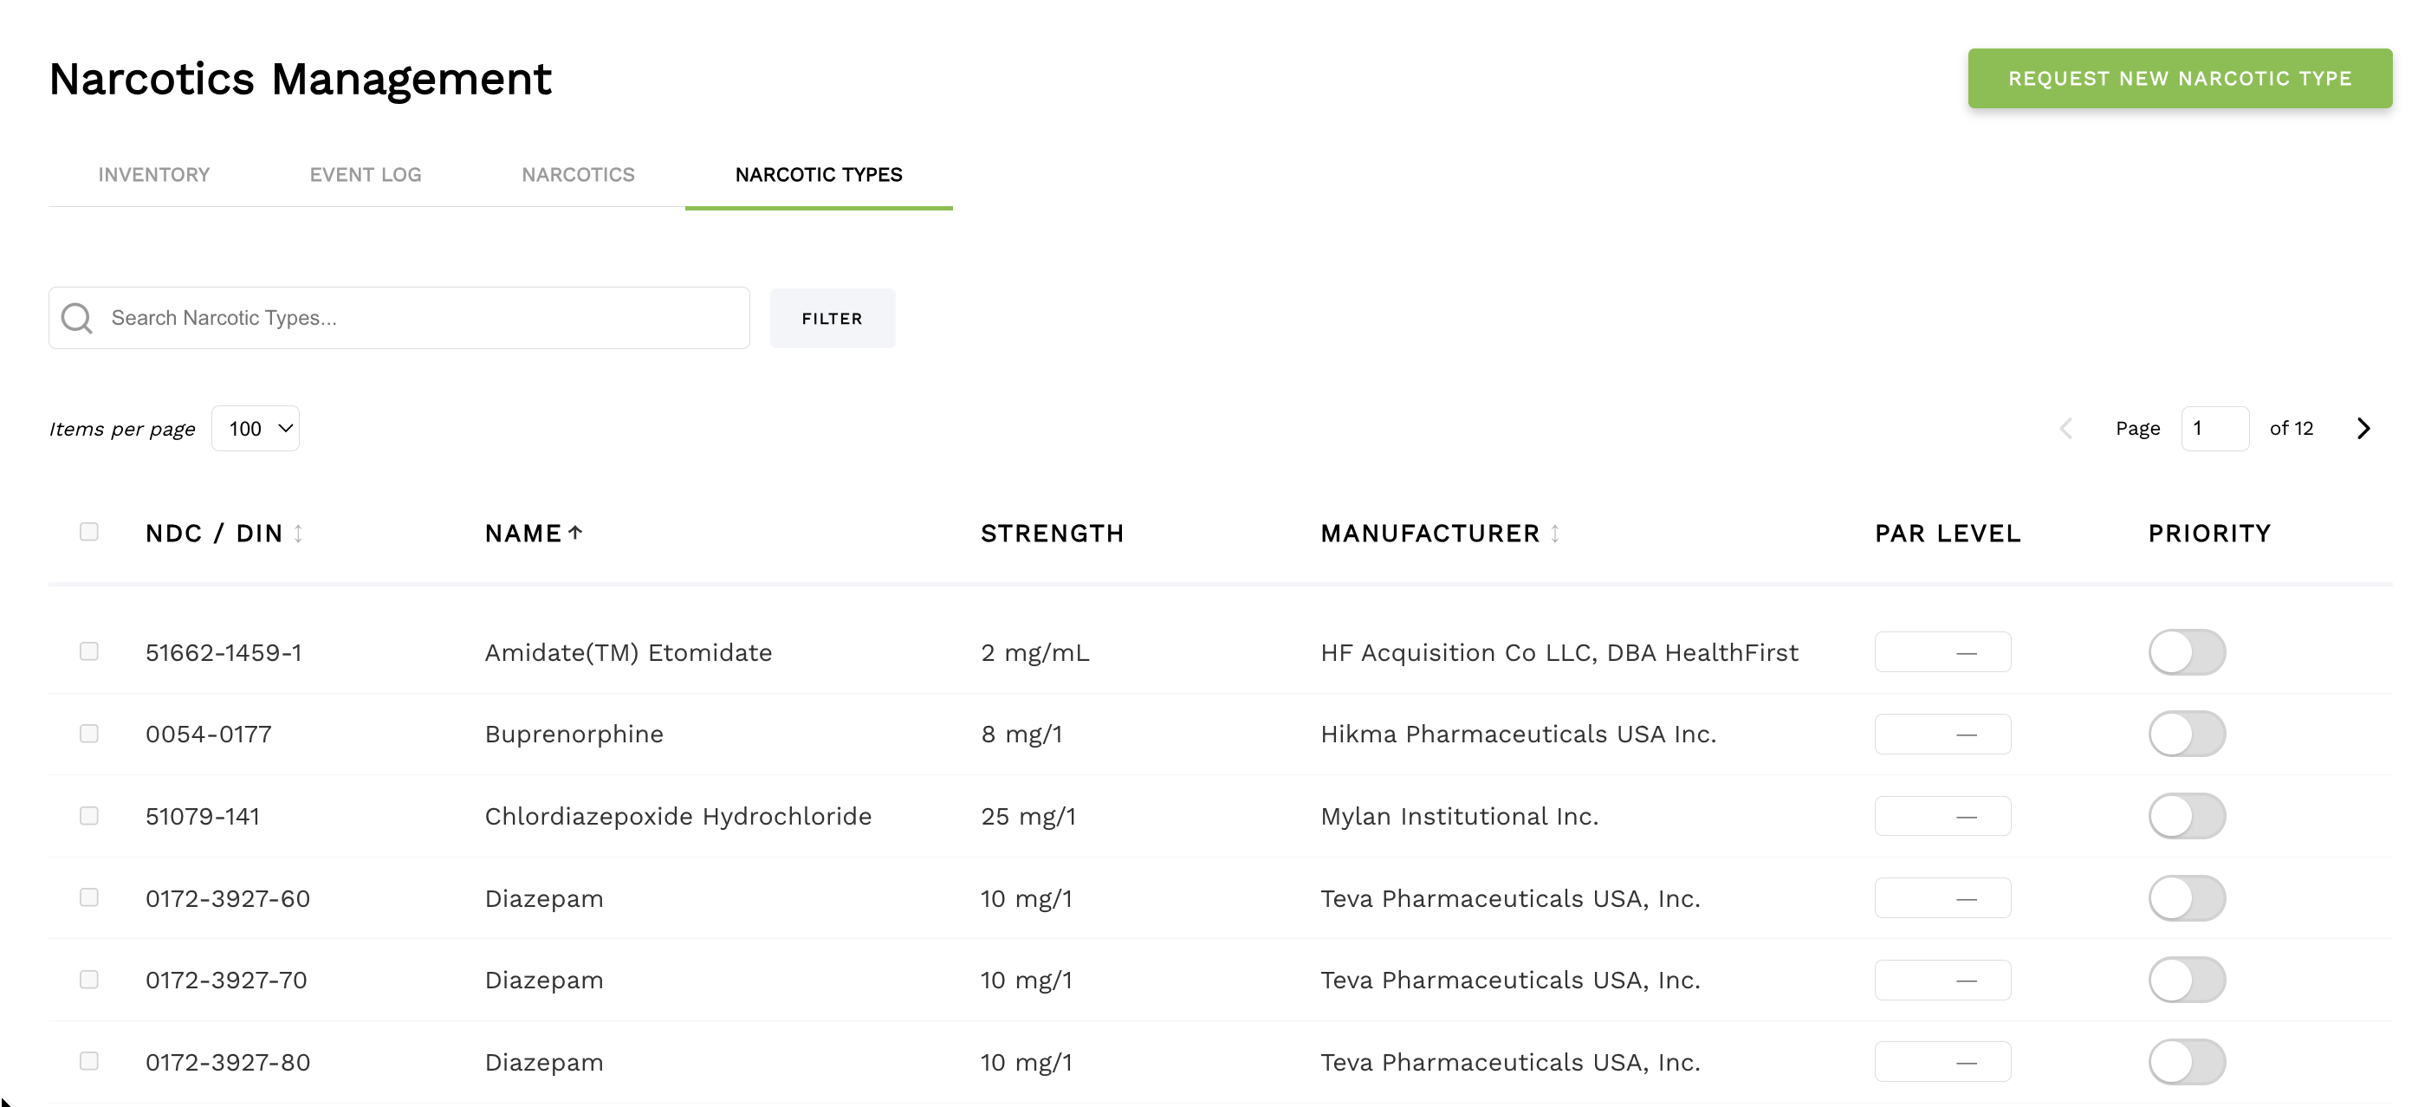2431x1107 pixels.
Task: Click strength value 2 mg/mL
Action: point(1035,652)
